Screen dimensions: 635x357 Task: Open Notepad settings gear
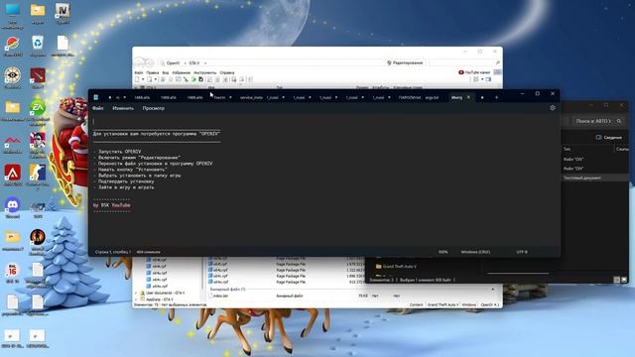(x=553, y=108)
